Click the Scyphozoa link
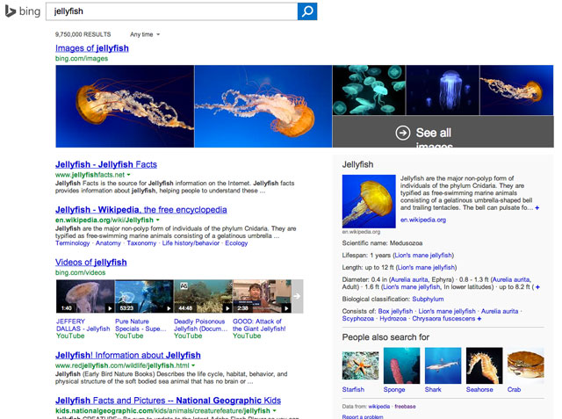Viewport: 562px width, 419px height. coord(357,319)
